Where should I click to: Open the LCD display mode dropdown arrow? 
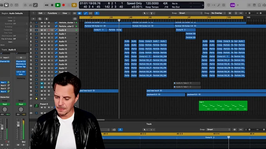202,5
